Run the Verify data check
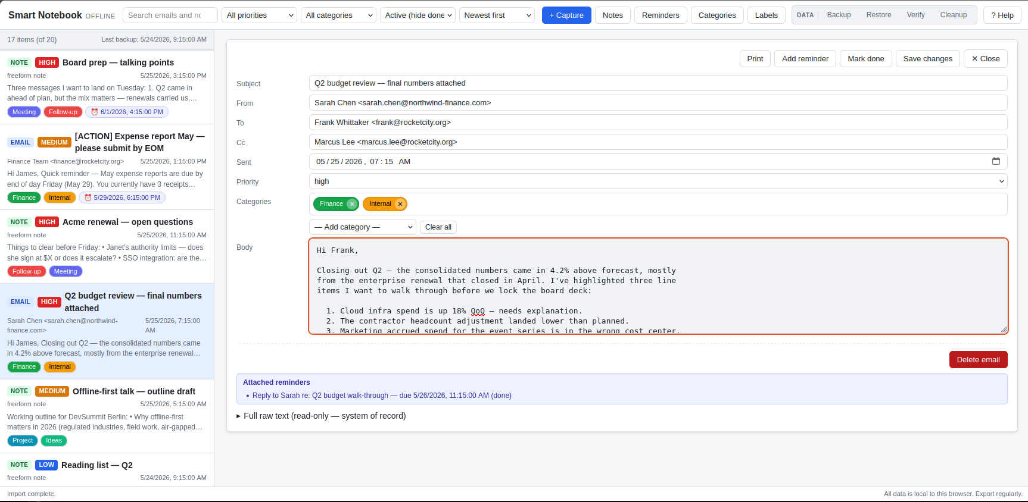Image resolution: width=1028 pixels, height=502 pixels. click(x=915, y=15)
